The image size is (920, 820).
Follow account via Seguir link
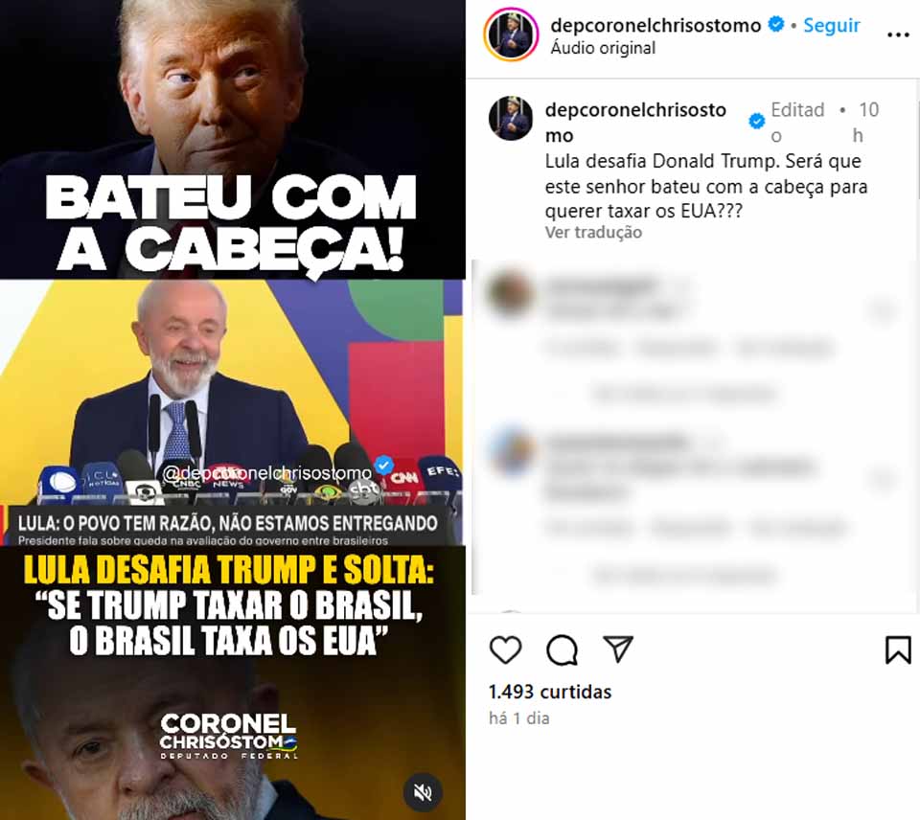coord(832,25)
